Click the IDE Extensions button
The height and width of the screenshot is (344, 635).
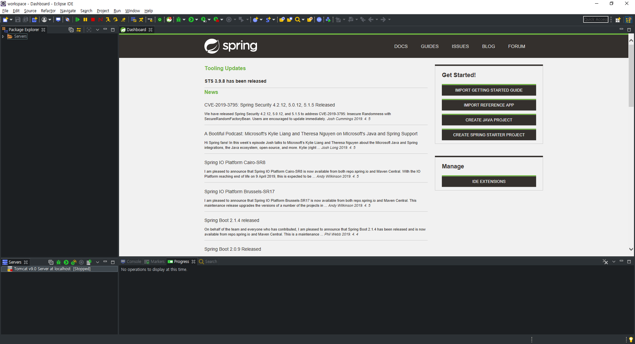(x=489, y=181)
